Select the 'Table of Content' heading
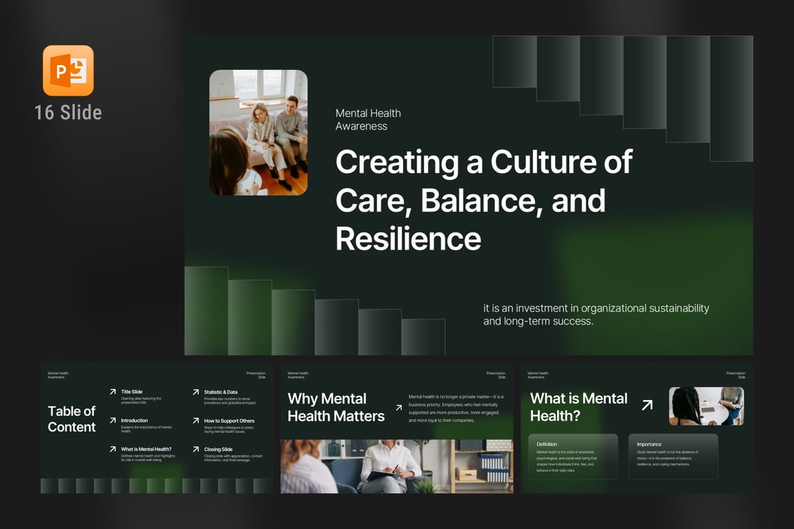794x529 pixels. click(x=71, y=419)
